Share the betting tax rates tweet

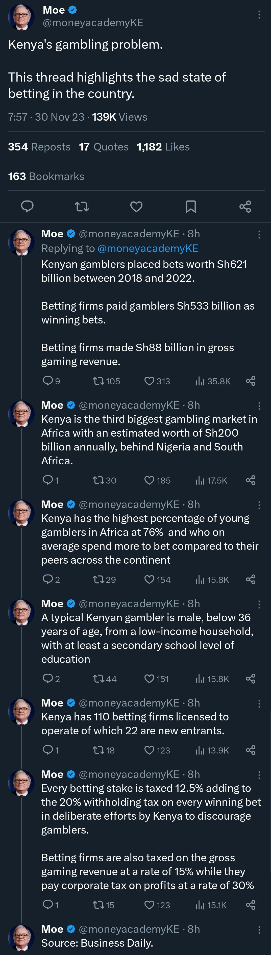pyautogui.click(x=251, y=905)
